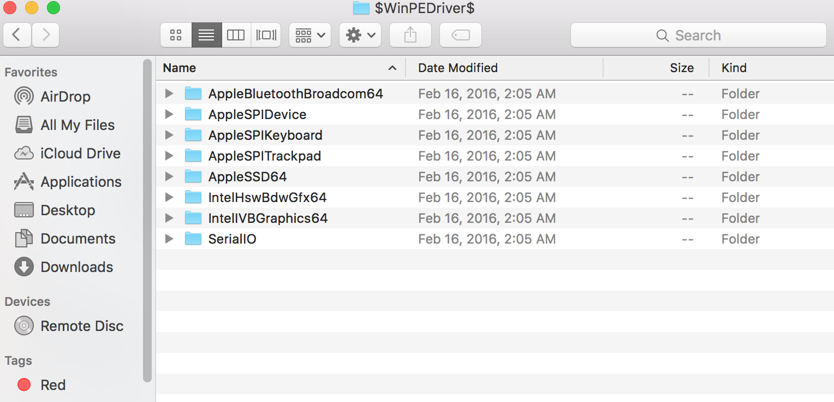Open Downloads from the sidebar

click(x=63, y=267)
